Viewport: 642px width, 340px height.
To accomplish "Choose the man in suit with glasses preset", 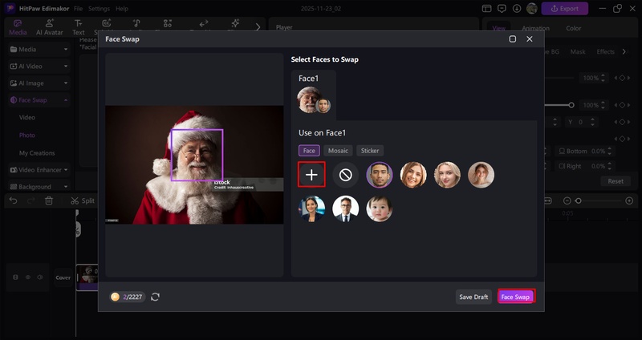I will pos(346,208).
